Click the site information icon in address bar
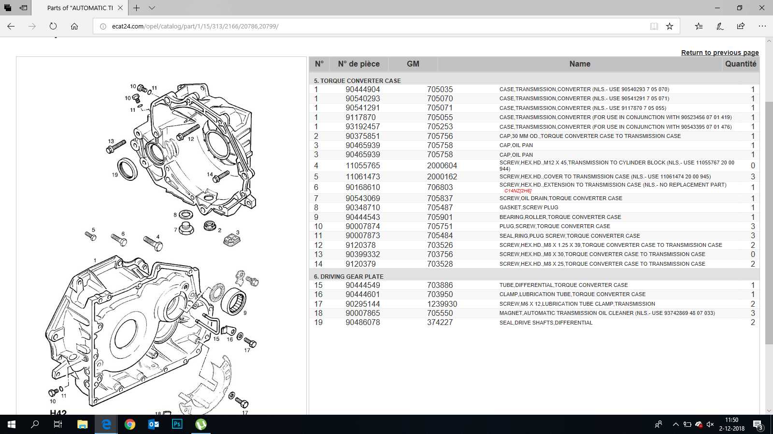 pyautogui.click(x=103, y=27)
